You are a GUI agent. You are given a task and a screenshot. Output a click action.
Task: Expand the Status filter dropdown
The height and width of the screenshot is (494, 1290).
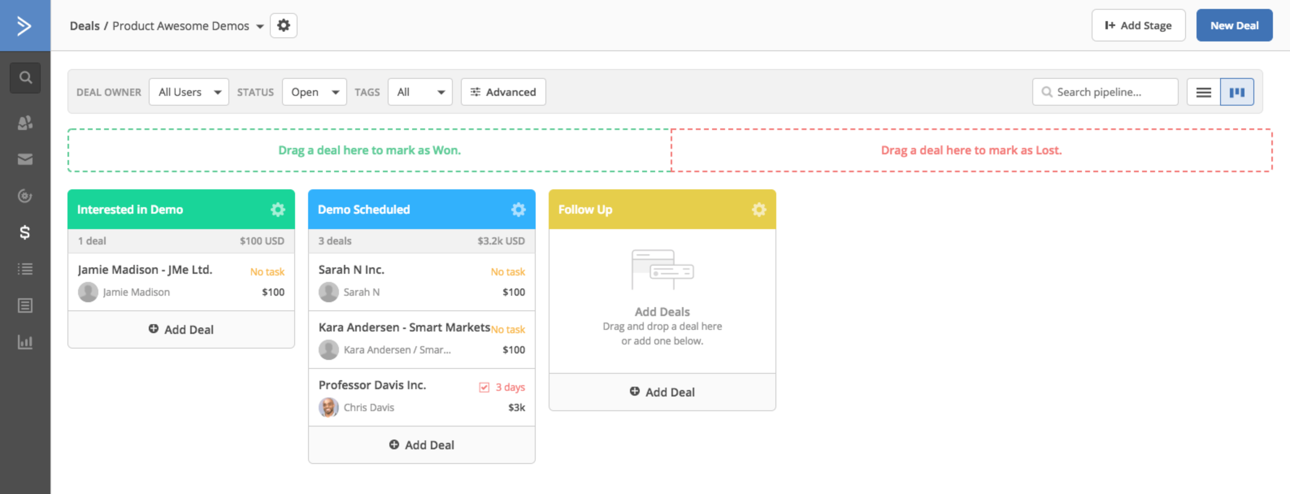point(313,91)
